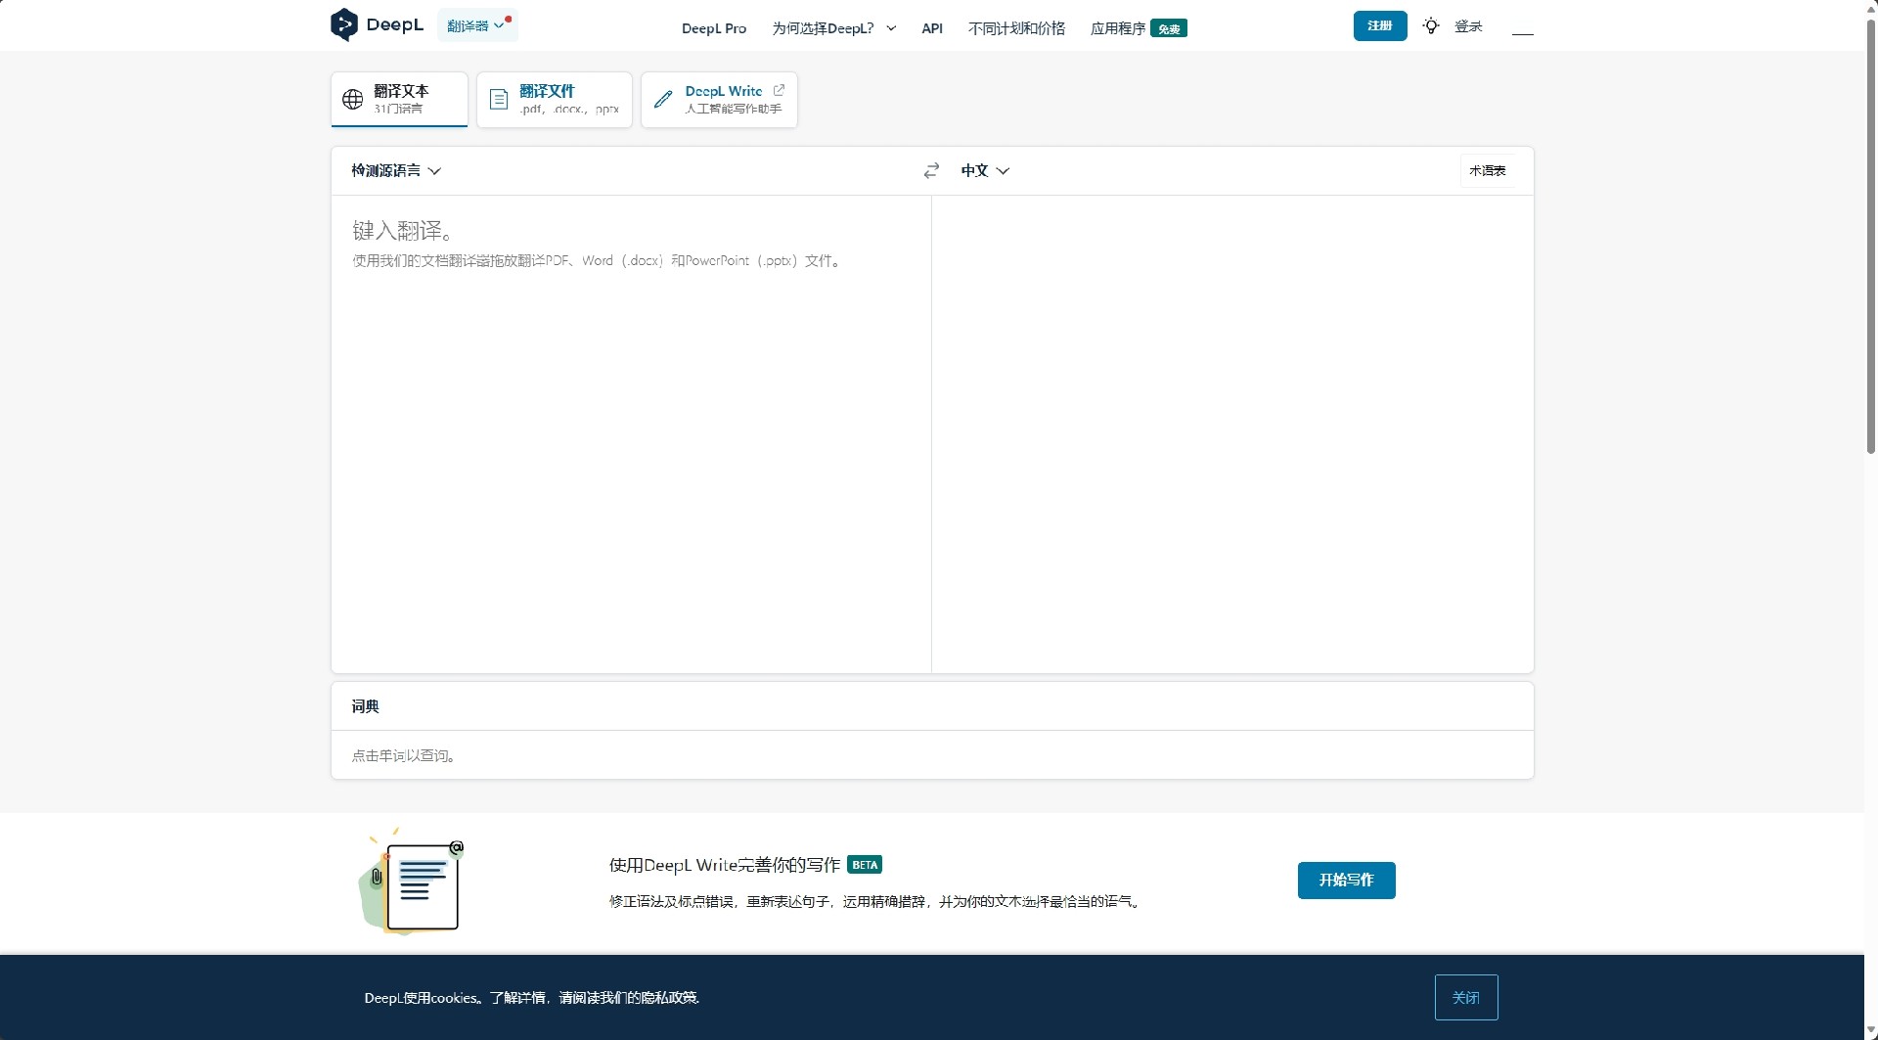The image size is (1878, 1040).
Task: Expand the 检测源语言 source language dropdown
Action: click(x=396, y=170)
